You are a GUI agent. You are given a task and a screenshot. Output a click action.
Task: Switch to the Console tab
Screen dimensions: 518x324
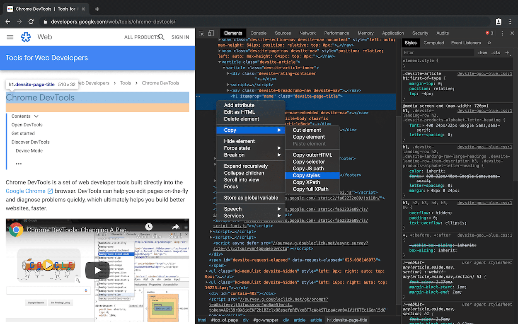(258, 33)
